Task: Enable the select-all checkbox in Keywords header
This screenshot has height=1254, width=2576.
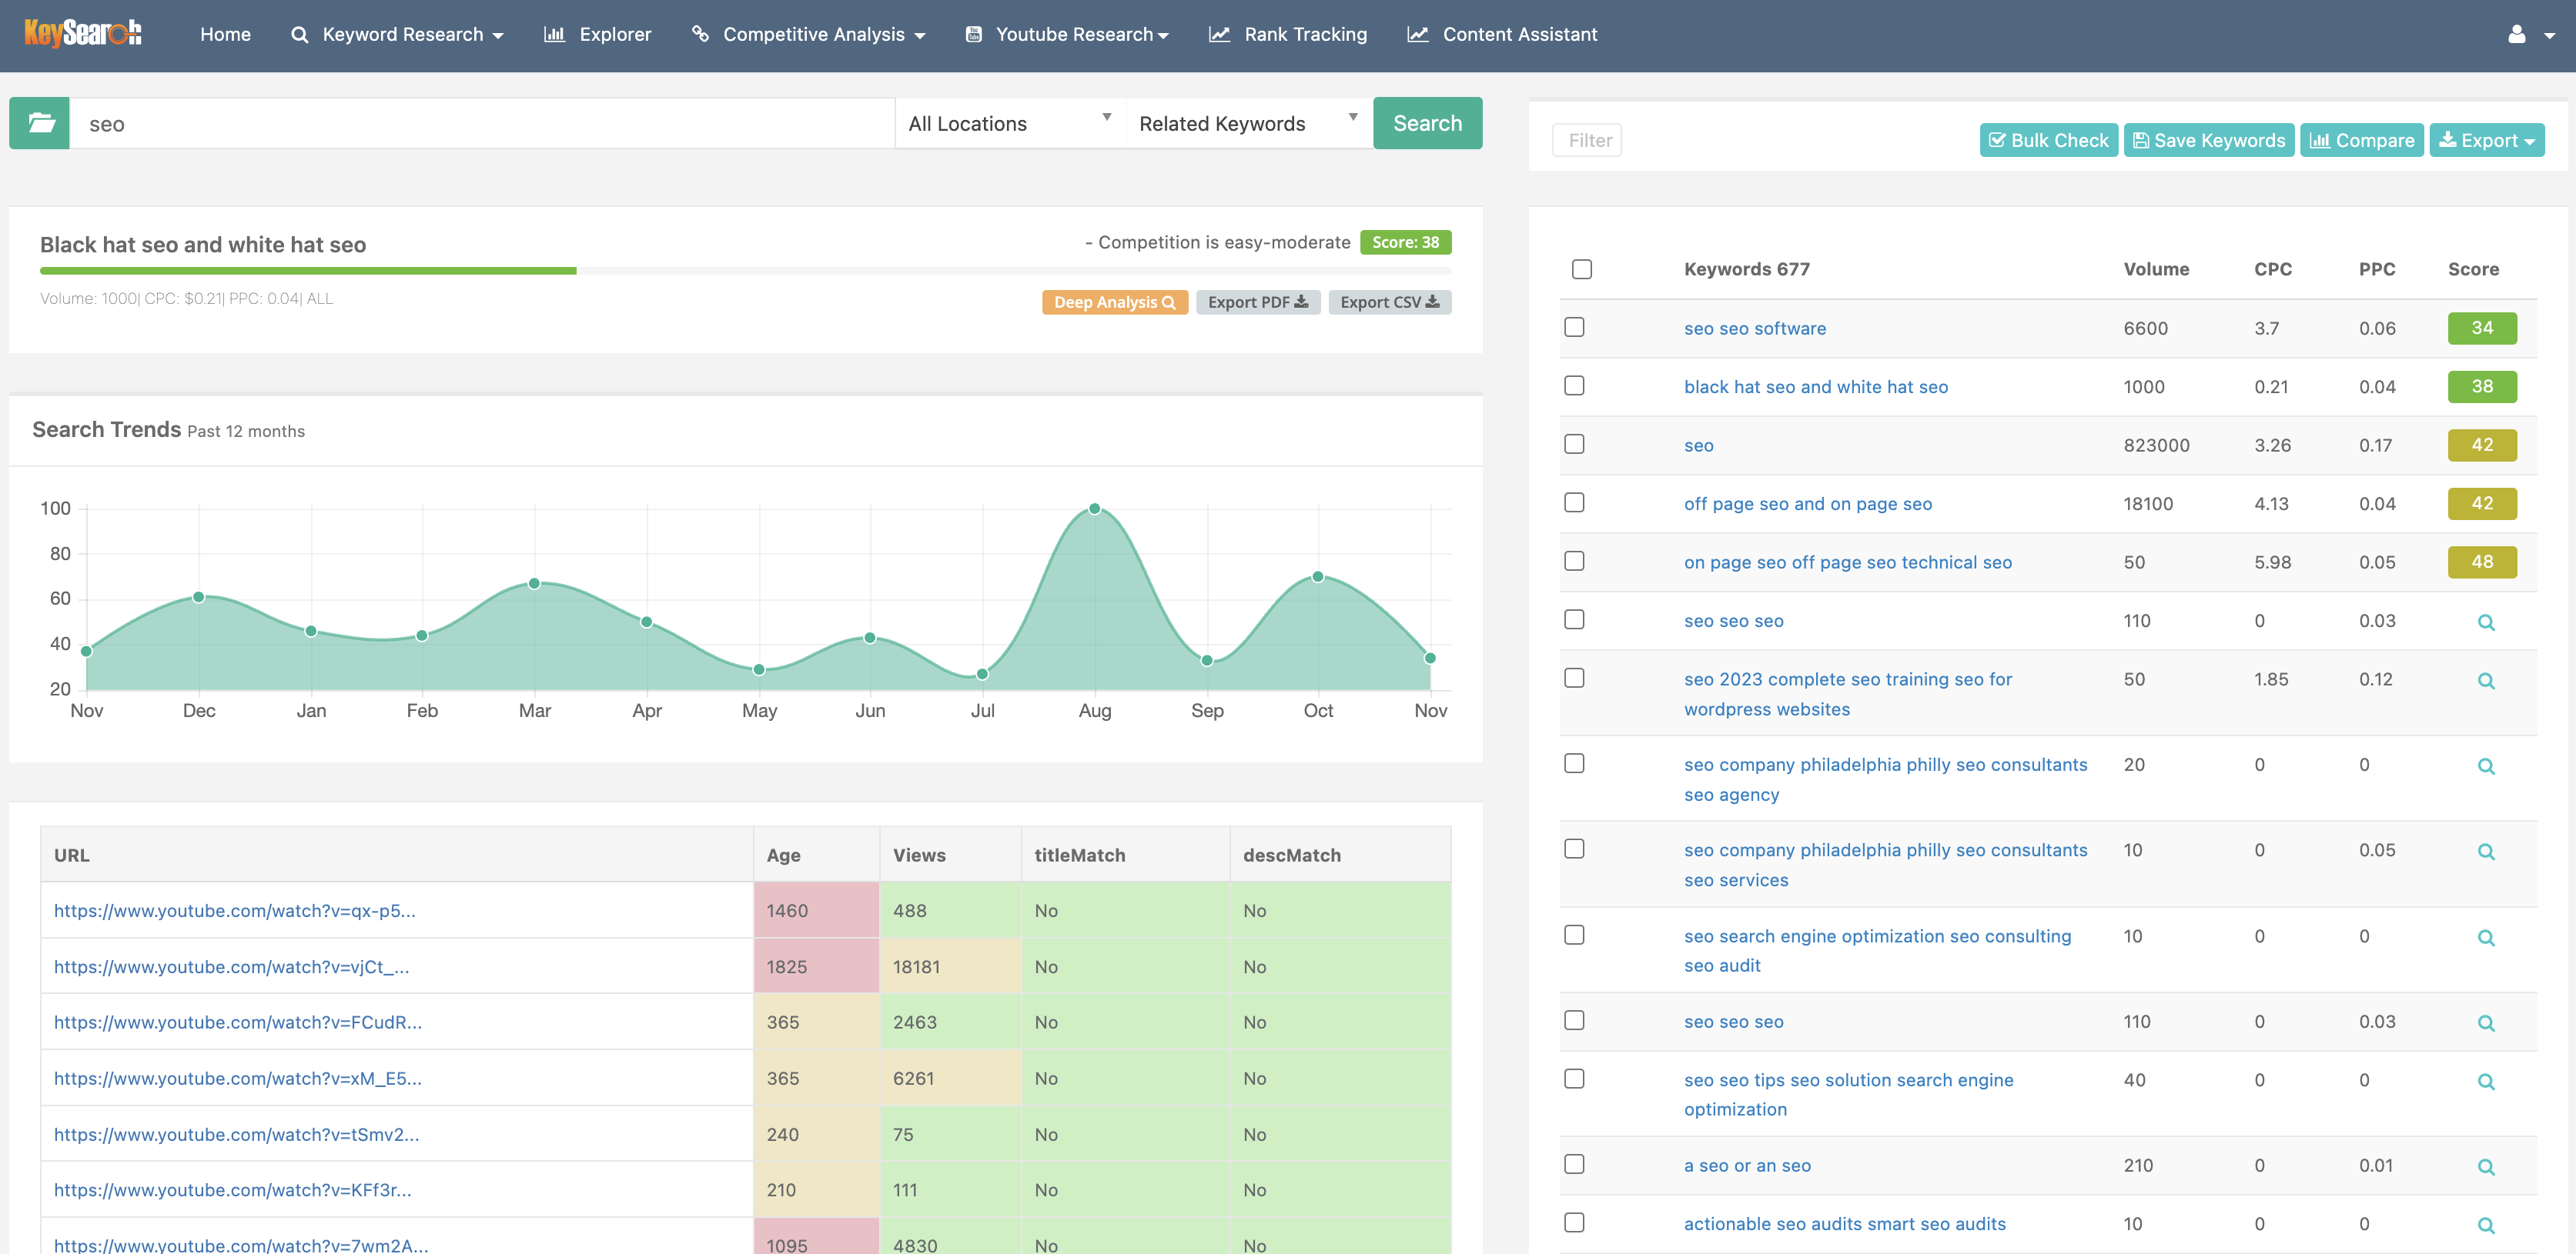Action: click(1581, 268)
